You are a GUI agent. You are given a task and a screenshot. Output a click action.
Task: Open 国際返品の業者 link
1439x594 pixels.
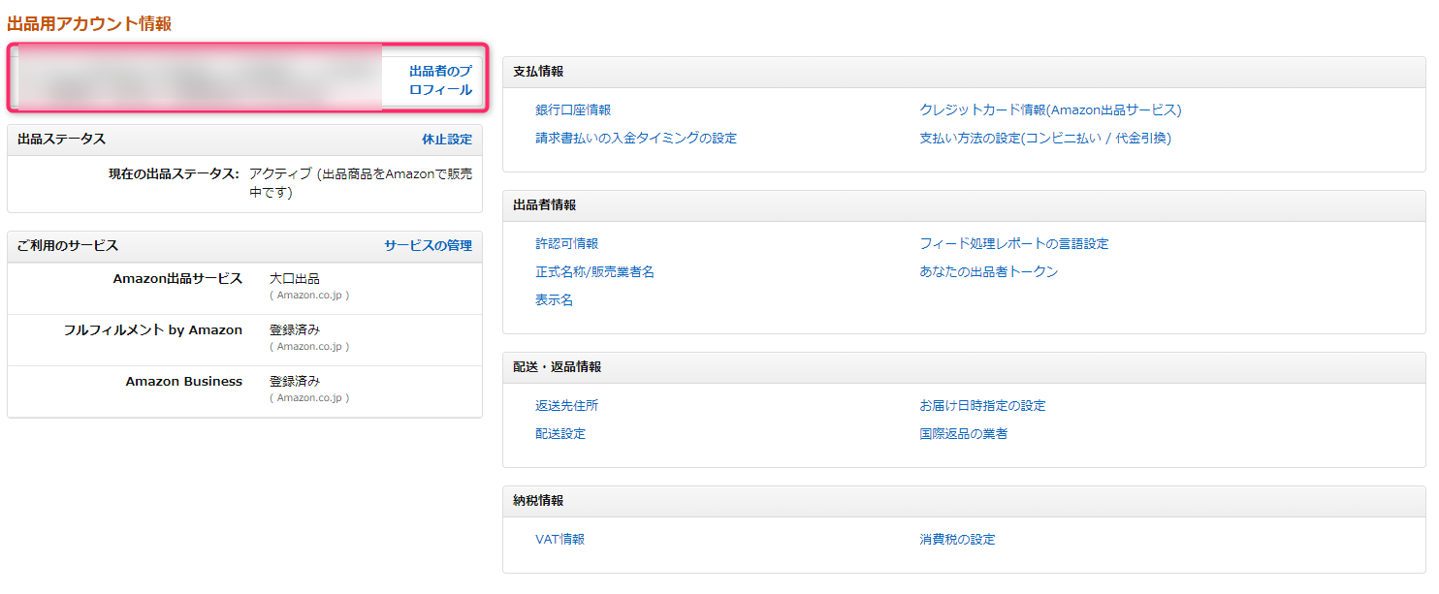click(x=964, y=434)
